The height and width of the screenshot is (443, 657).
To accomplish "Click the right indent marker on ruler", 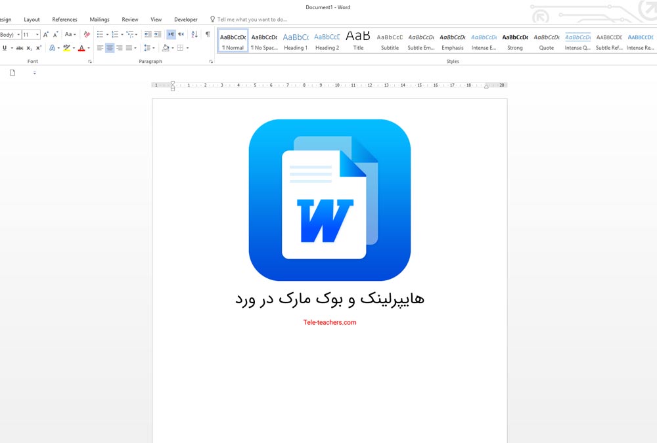I will [x=486, y=87].
